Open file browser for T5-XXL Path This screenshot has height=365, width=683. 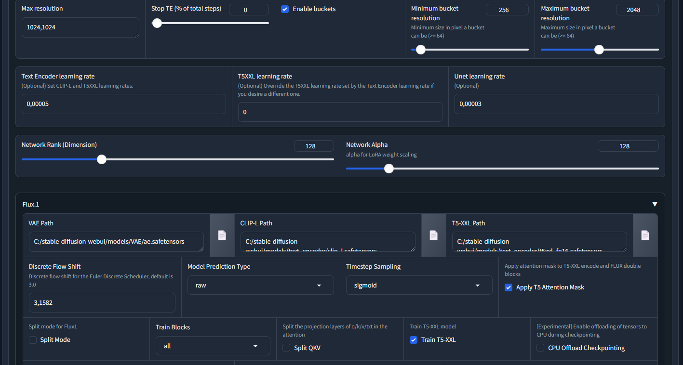coord(645,235)
